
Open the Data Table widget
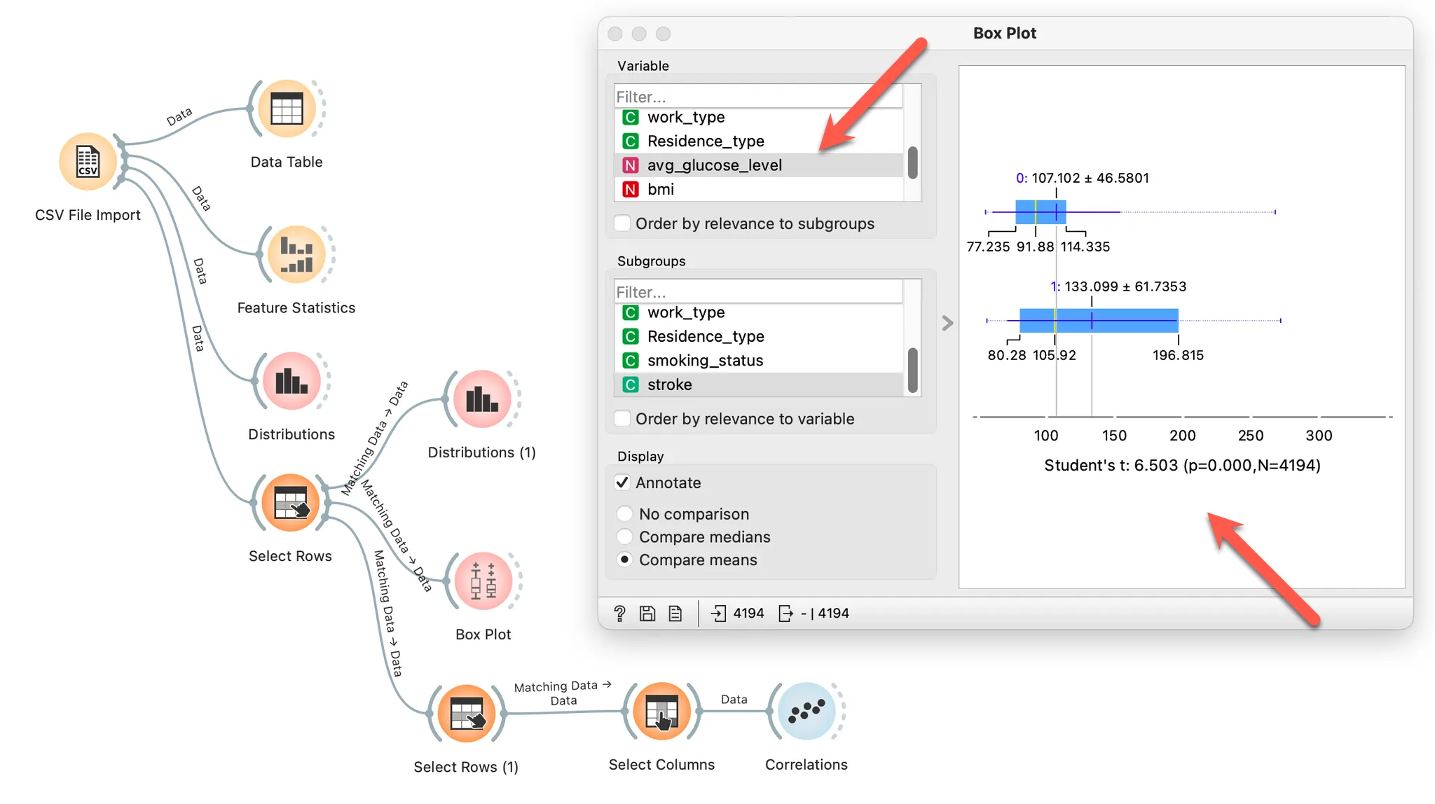pyautogui.click(x=287, y=109)
